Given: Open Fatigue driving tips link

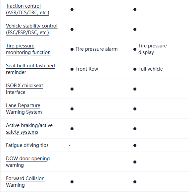Looking at the screenshot, I should 27,145.
